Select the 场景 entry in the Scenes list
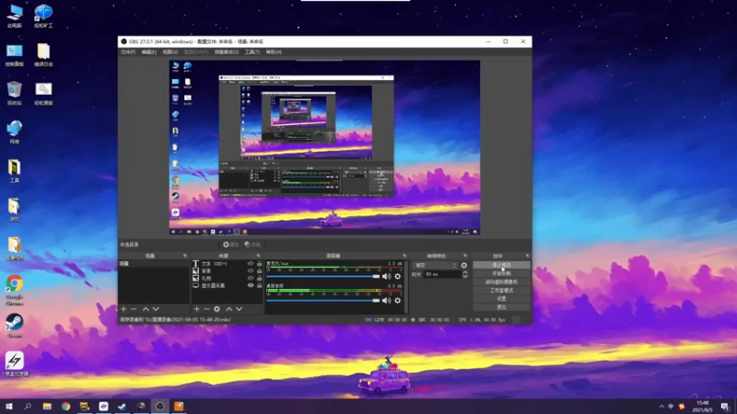Image resolution: width=737 pixels, height=414 pixels. coord(153,264)
